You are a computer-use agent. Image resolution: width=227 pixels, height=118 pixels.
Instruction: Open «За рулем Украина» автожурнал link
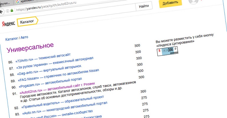tap(55, 63)
